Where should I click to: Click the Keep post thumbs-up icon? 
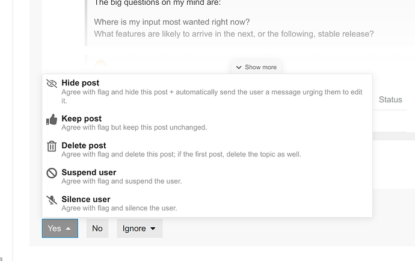[52, 120]
